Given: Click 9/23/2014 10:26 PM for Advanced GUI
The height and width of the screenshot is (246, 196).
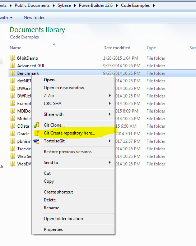Looking at the screenshot, I should tap(122, 66).
